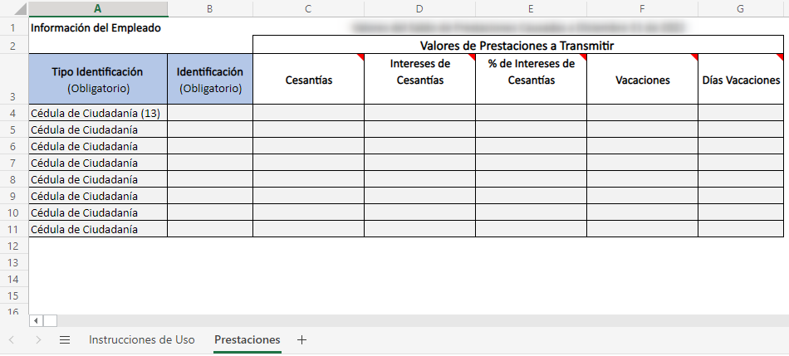Open the all sheets list icon

point(65,340)
